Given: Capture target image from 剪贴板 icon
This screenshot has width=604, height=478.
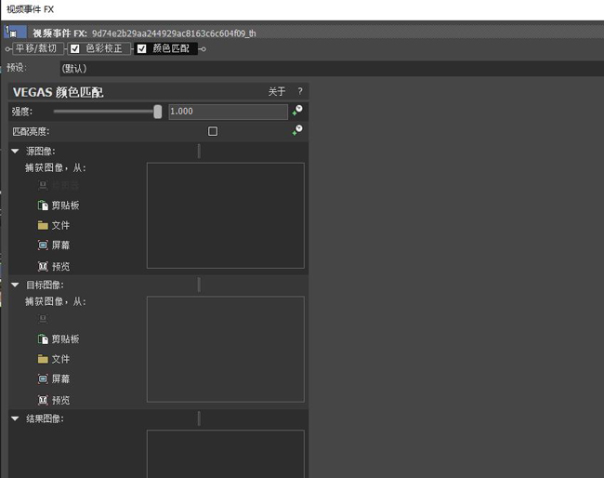Looking at the screenshot, I should (43, 339).
